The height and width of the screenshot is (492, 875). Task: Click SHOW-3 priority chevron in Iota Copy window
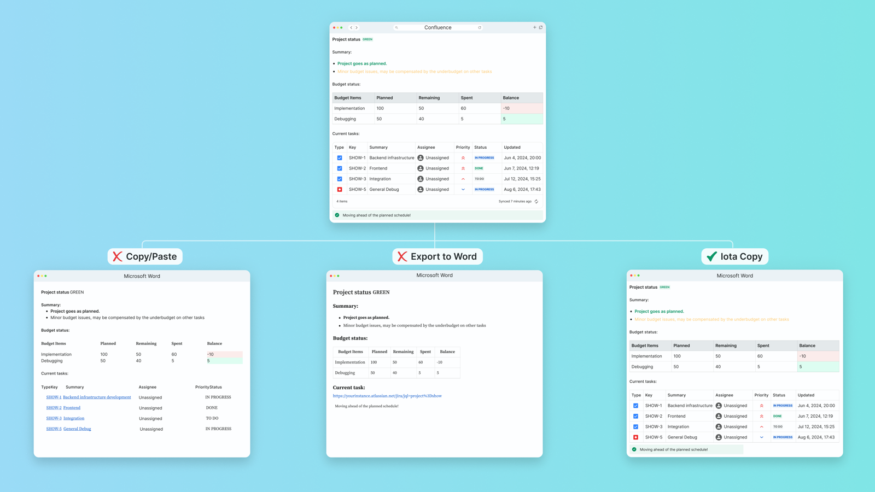click(761, 427)
